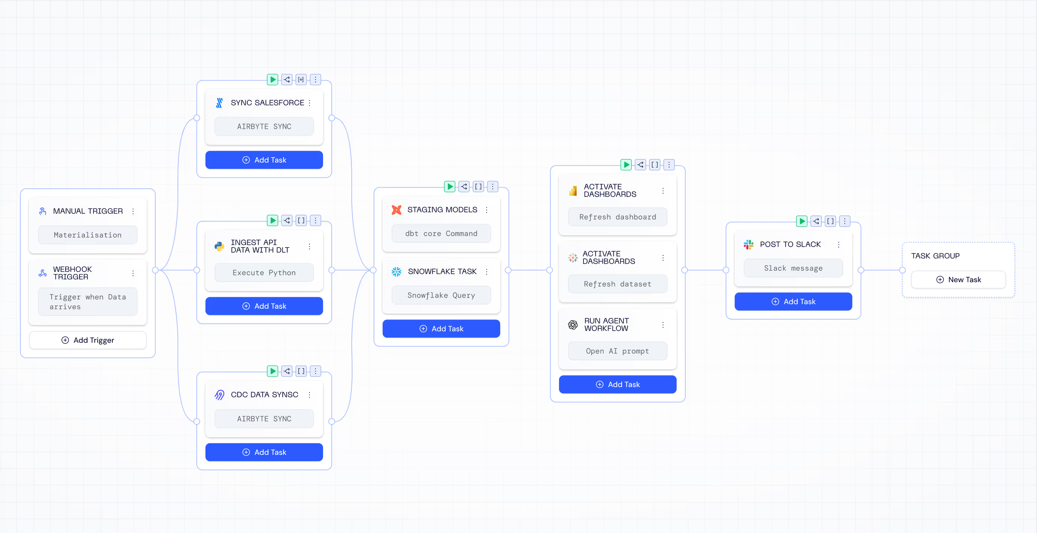Open Webhook Trigger three-dot menu
Screen dimensions: 1037x533
tap(133, 273)
